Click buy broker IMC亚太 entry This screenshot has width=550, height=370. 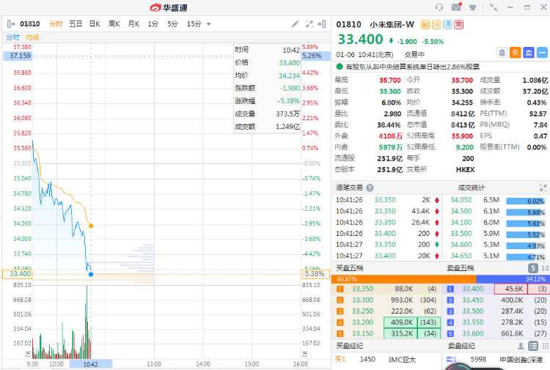click(x=402, y=360)
